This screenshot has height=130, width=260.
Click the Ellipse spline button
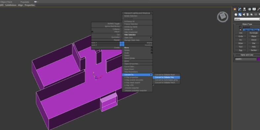253,36
